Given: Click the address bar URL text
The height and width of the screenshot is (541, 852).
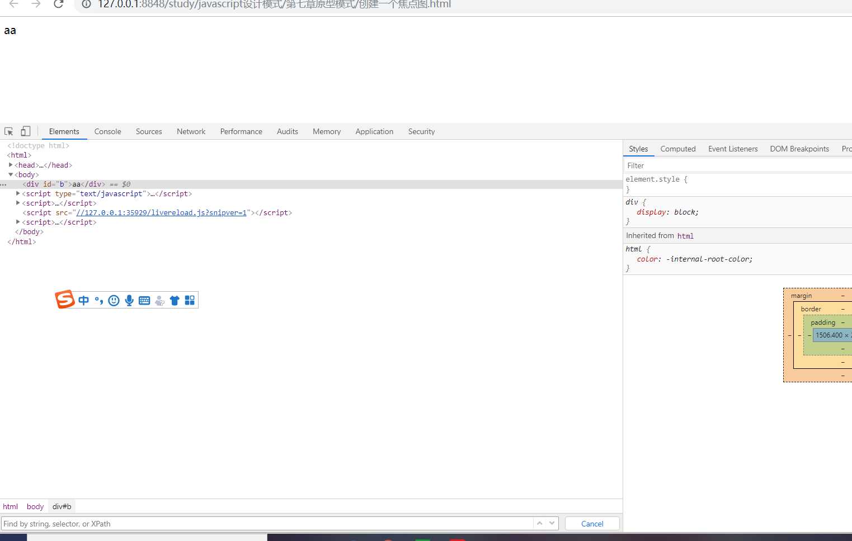Looking at the screenshot, I should [x=274, y=4].
